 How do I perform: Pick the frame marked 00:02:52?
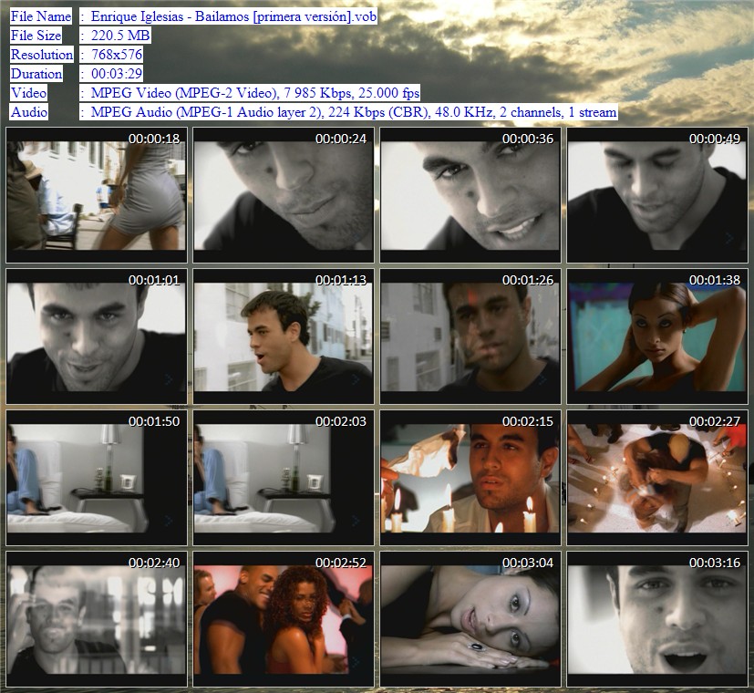(x=284, y=619)
